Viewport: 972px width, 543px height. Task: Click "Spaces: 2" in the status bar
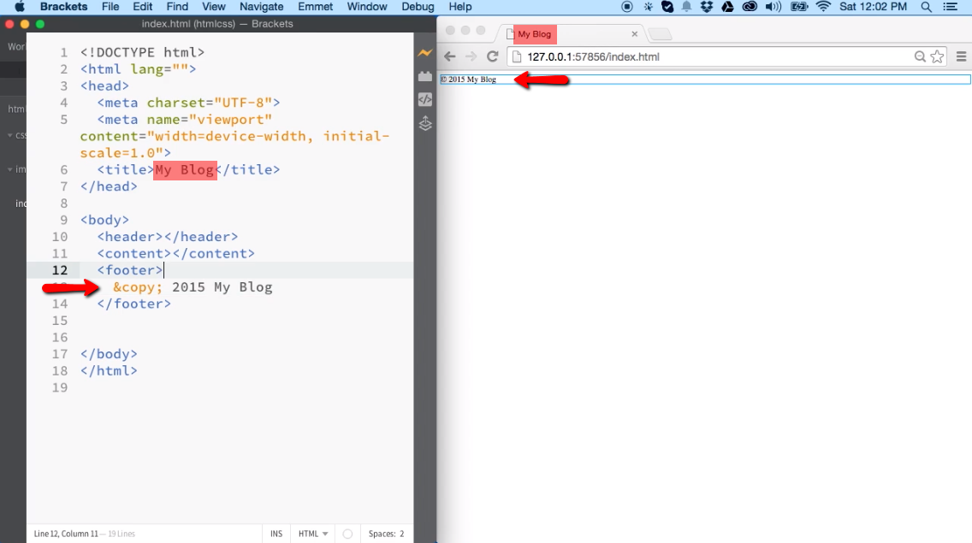click(x=386, y=533)
